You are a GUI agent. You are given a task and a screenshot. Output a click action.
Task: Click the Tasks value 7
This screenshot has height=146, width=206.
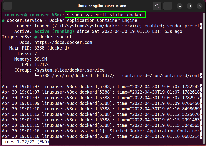pyautogui.click(x=36, y=54)
